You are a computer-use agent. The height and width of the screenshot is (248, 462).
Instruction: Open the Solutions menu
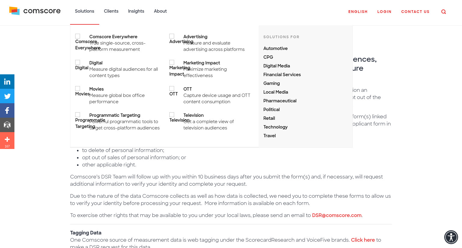(85, 11)
